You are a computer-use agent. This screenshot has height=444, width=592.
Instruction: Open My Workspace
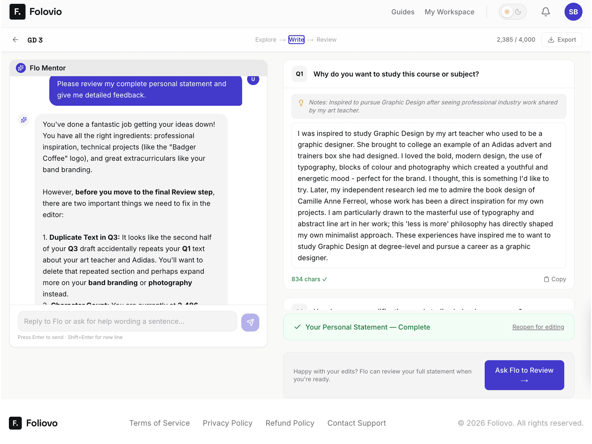pos(449,12)
